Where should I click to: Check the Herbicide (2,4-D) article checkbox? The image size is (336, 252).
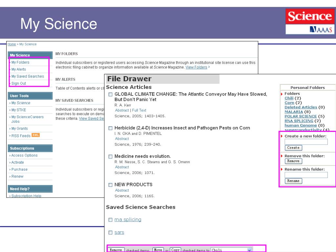click(x=110, y=128)
